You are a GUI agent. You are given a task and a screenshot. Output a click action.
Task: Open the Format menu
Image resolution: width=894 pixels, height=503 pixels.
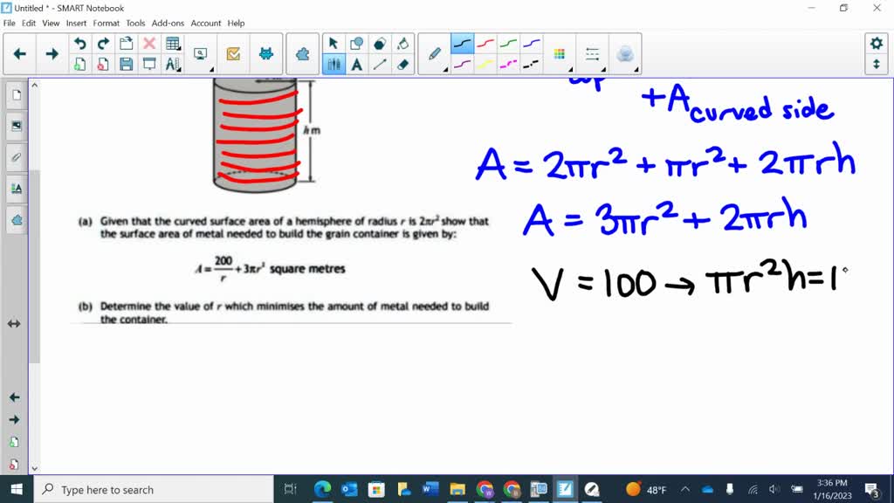pyautogui.click(x=107, y=23)
